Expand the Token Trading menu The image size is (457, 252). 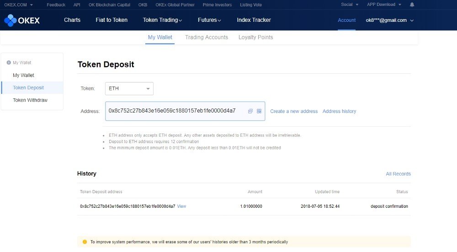[x=162, y=20]
